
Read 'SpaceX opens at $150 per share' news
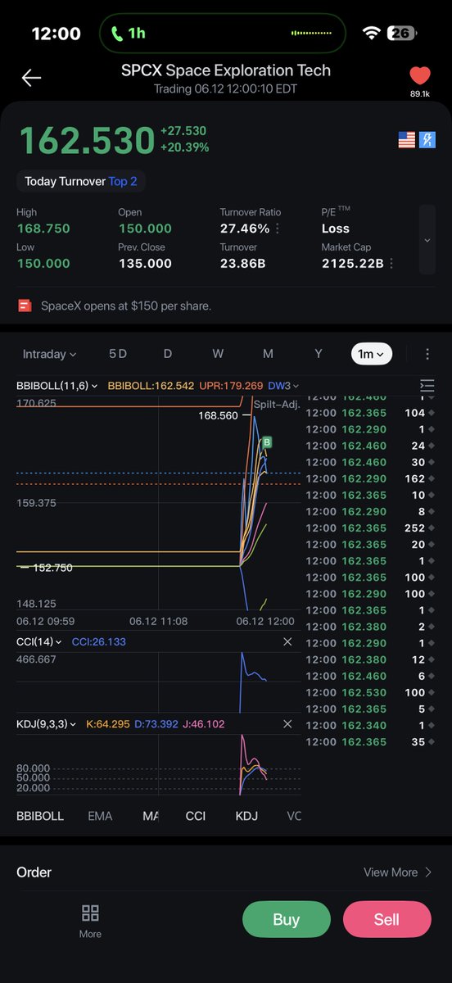125,306
